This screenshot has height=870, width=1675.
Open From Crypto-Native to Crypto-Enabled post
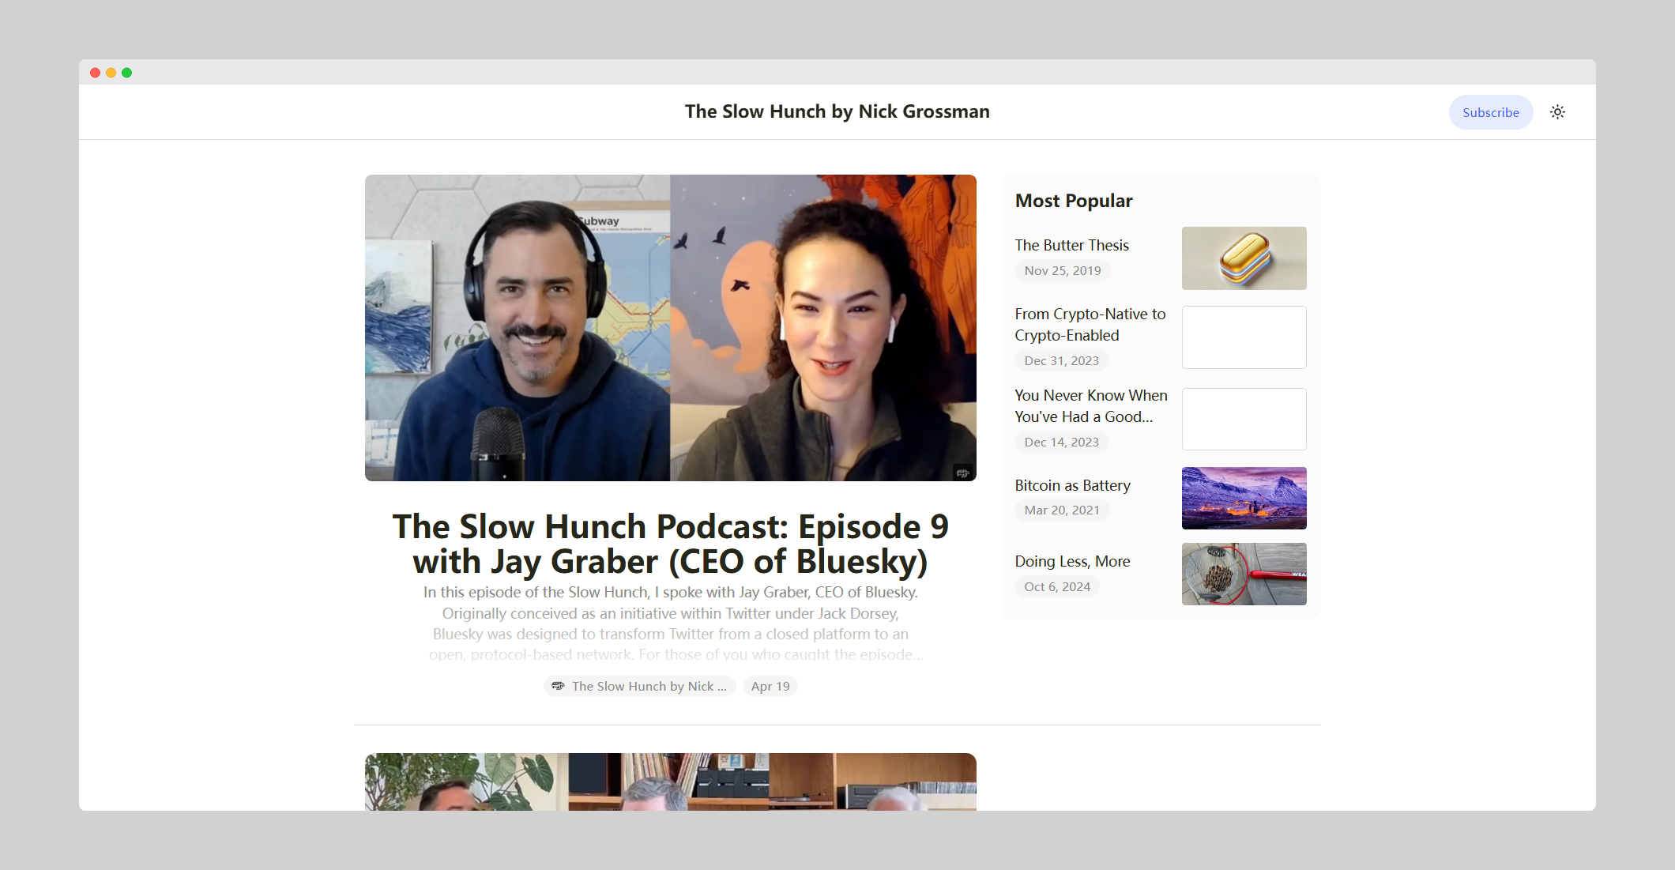(x=1090, y=325)
